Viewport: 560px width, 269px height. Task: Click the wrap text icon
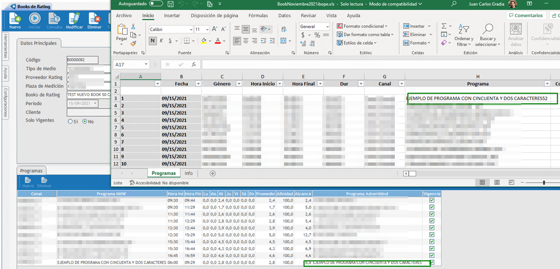pyautogui.click(x=284, y=29)
